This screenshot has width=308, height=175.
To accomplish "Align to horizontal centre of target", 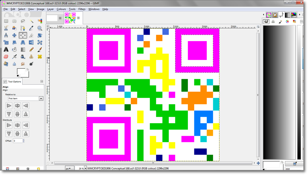I will [17, 106].
